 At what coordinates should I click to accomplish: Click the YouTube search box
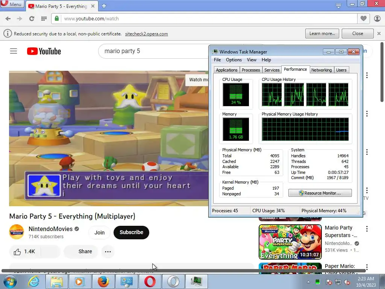coord(153,51)
